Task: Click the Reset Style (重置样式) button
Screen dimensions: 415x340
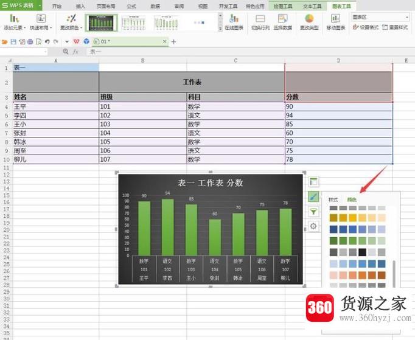Action: (x=395, y=27)
